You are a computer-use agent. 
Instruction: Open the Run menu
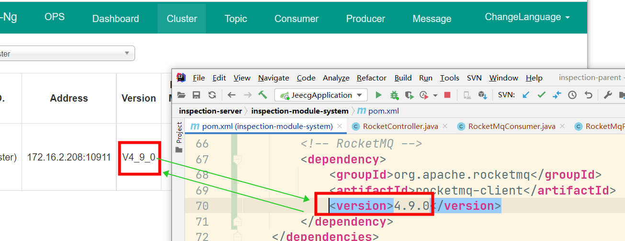426,78
